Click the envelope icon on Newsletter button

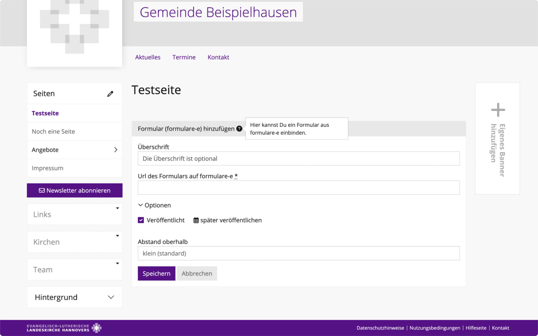[x=42, y=190]
